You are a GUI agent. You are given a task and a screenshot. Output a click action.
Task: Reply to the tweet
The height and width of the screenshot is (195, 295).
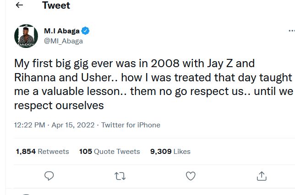coord(49,175)
